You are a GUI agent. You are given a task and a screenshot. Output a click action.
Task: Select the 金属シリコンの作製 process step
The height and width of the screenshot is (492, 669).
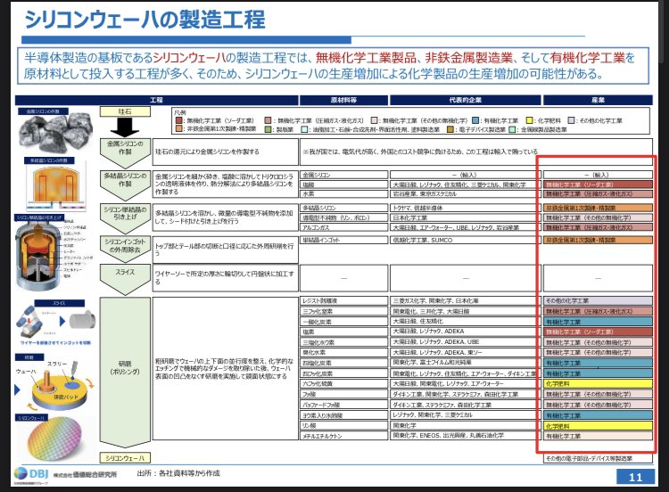pos(125,152)
